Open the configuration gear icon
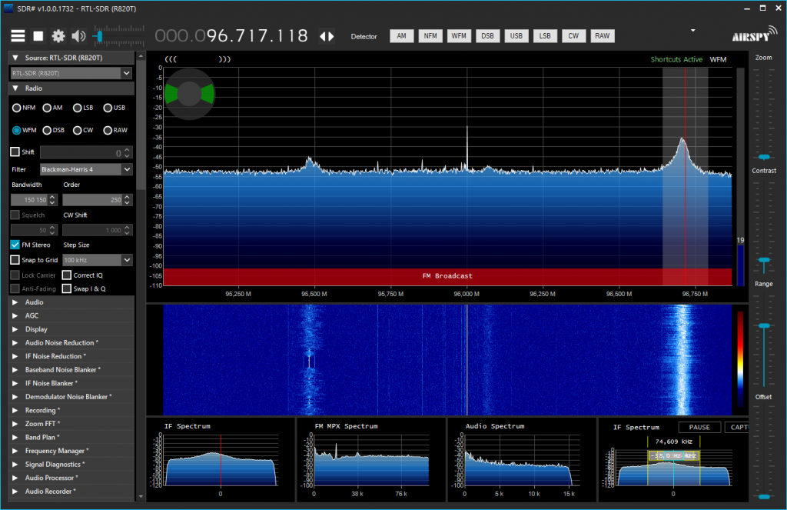787x510 pixels. pyautogui.click(x=58, y=35)
